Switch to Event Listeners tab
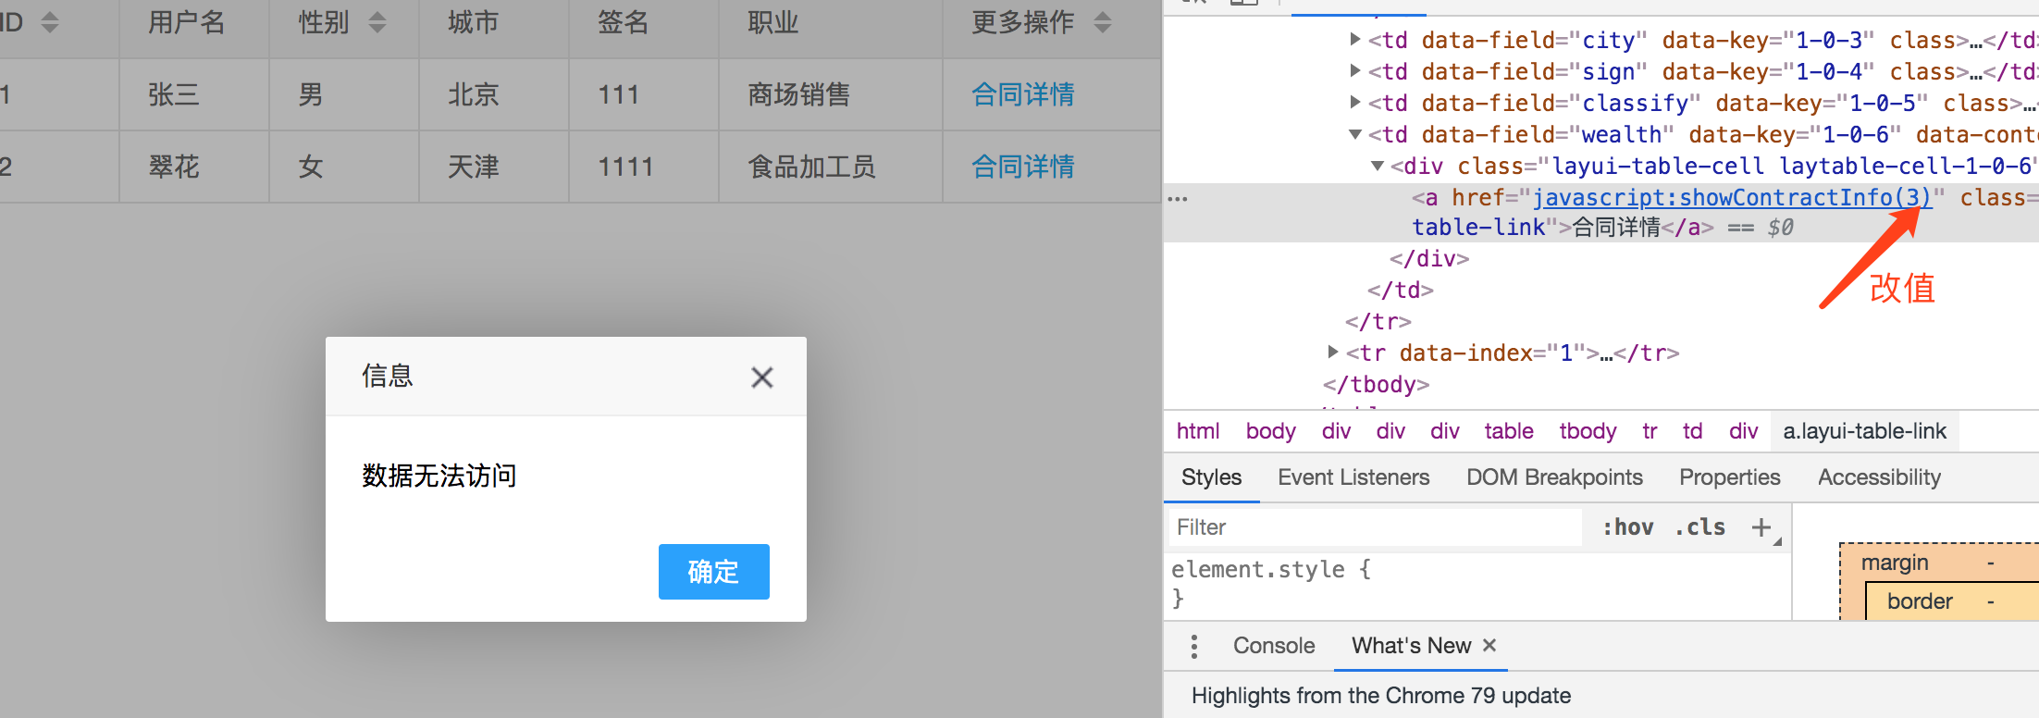Image resolution: width=2039 pixels, height=718 pixels. [x=1353, y=477]
